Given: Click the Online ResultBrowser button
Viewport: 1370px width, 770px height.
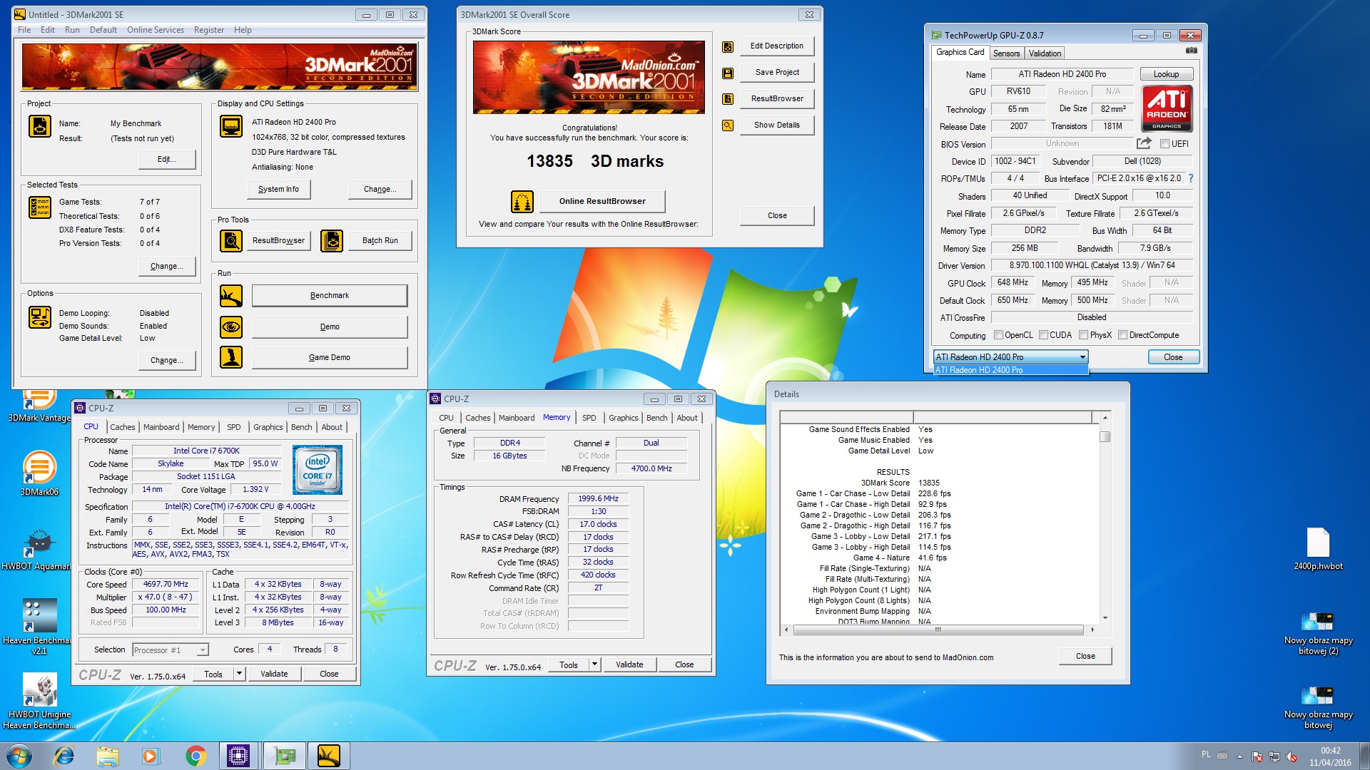Looking at the screenshot, I should (x=602, y=202).
